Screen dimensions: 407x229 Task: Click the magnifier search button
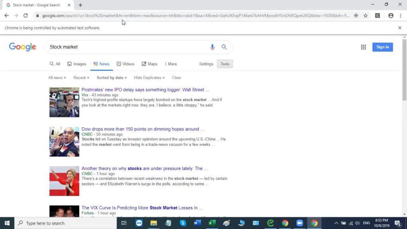[224, 47]
